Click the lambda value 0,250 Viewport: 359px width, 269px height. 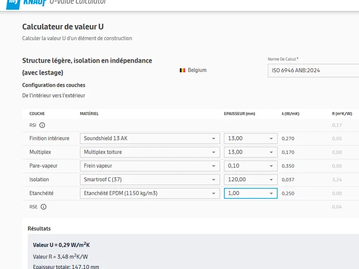click(288, 193)
